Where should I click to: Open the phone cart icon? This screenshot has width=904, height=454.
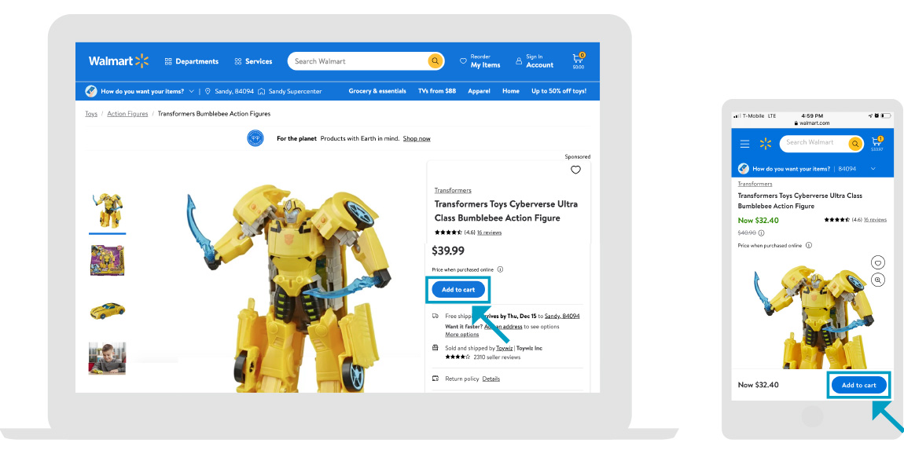tap(877, 143)
